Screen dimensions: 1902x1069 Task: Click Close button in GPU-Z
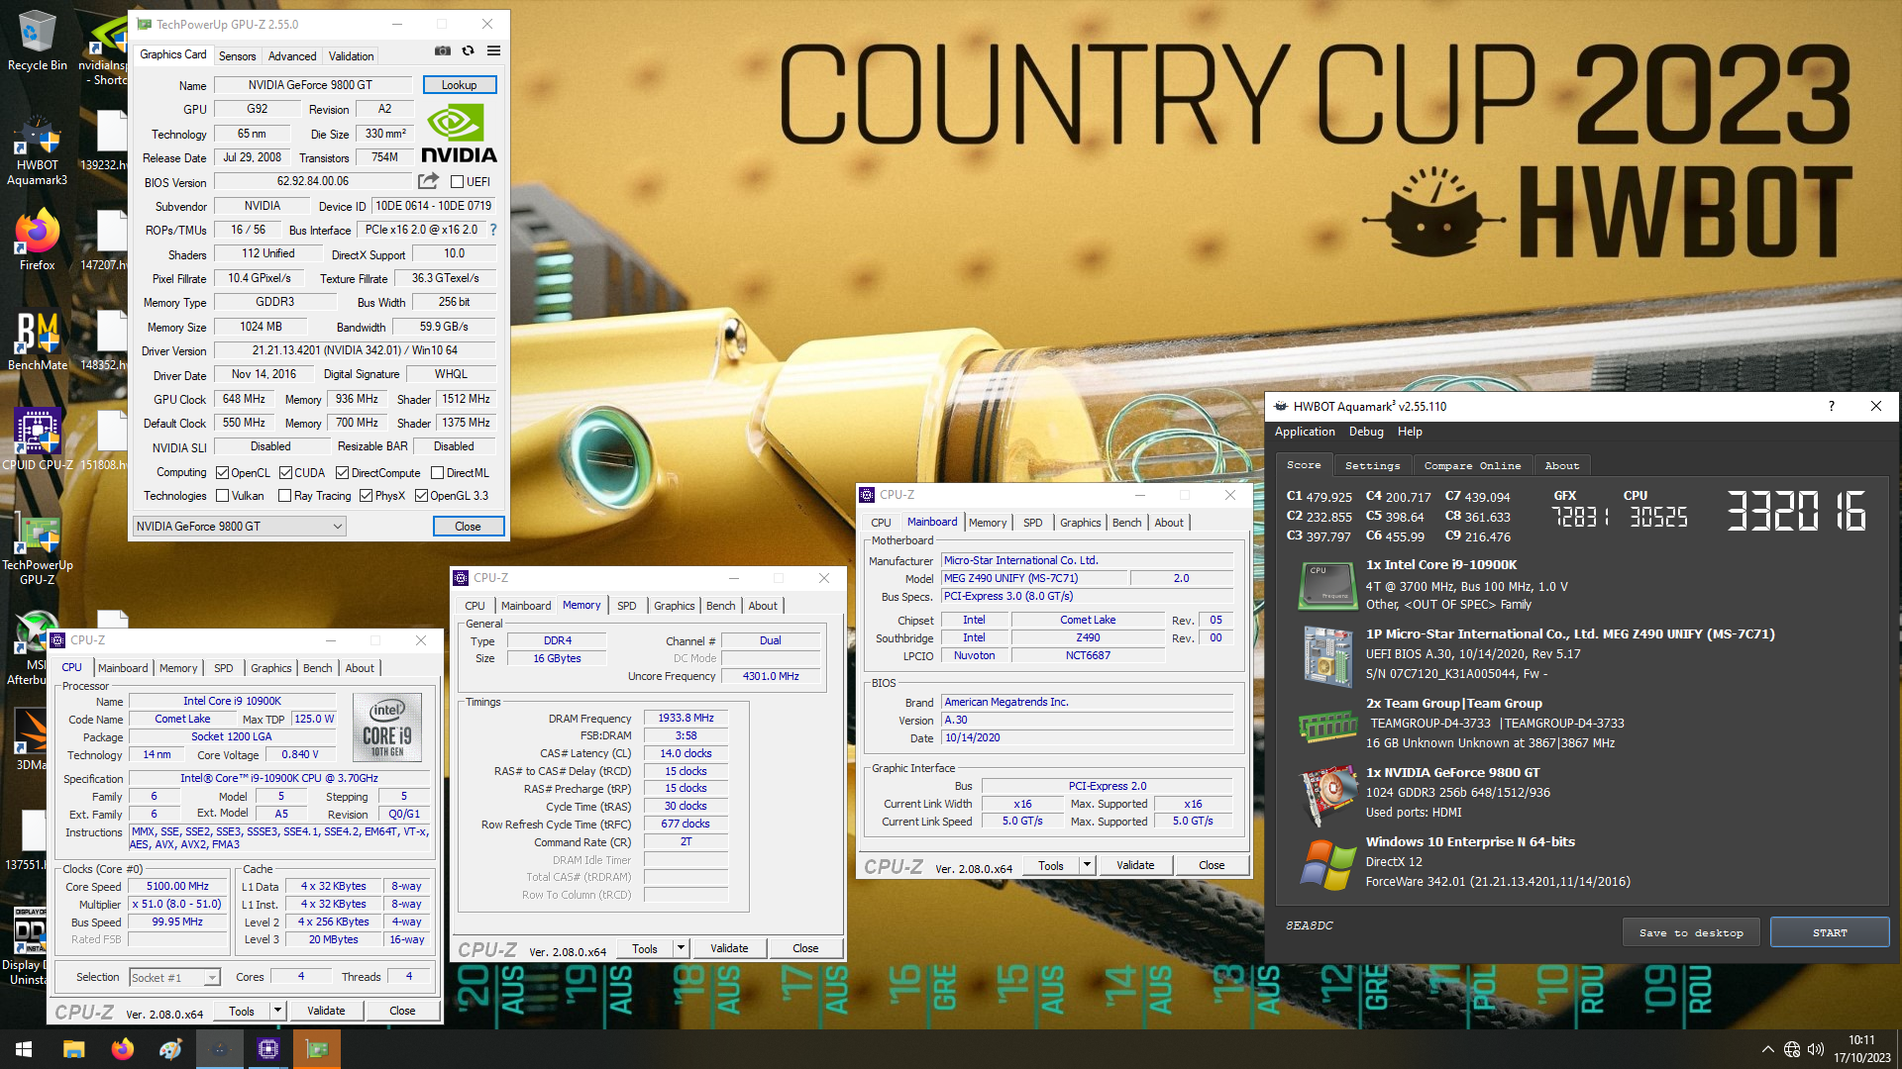coord(469,527)
